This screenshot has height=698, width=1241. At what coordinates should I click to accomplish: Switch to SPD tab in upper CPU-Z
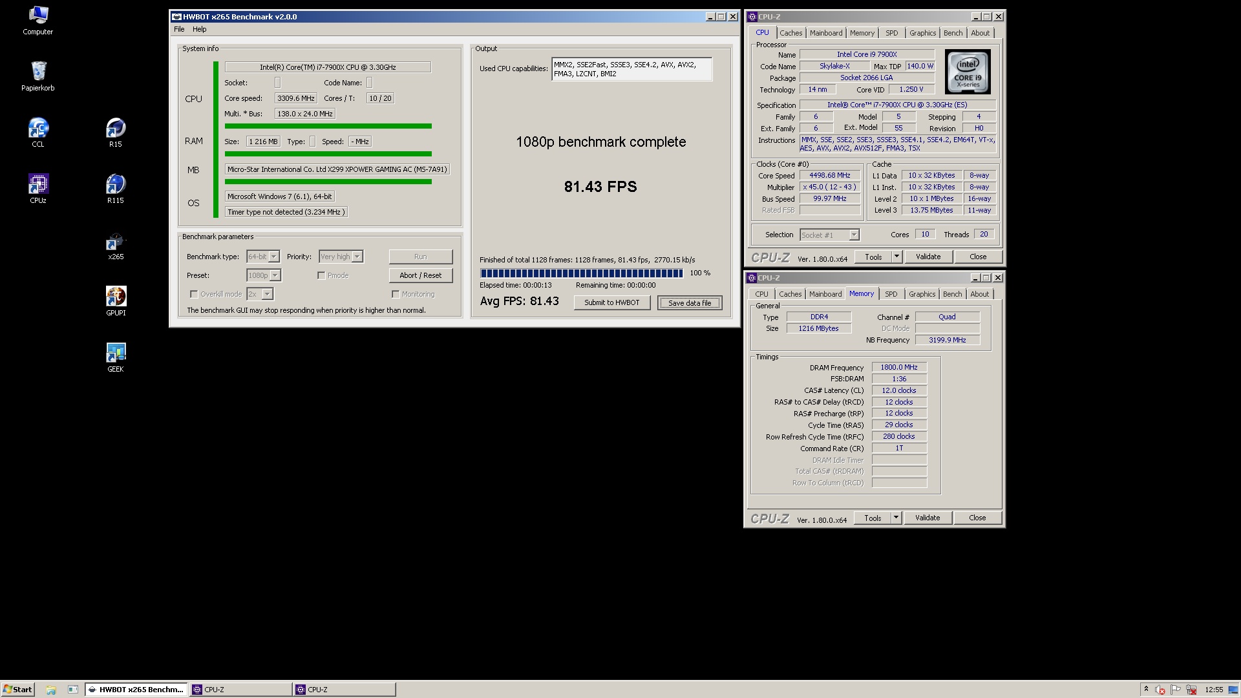892,33
